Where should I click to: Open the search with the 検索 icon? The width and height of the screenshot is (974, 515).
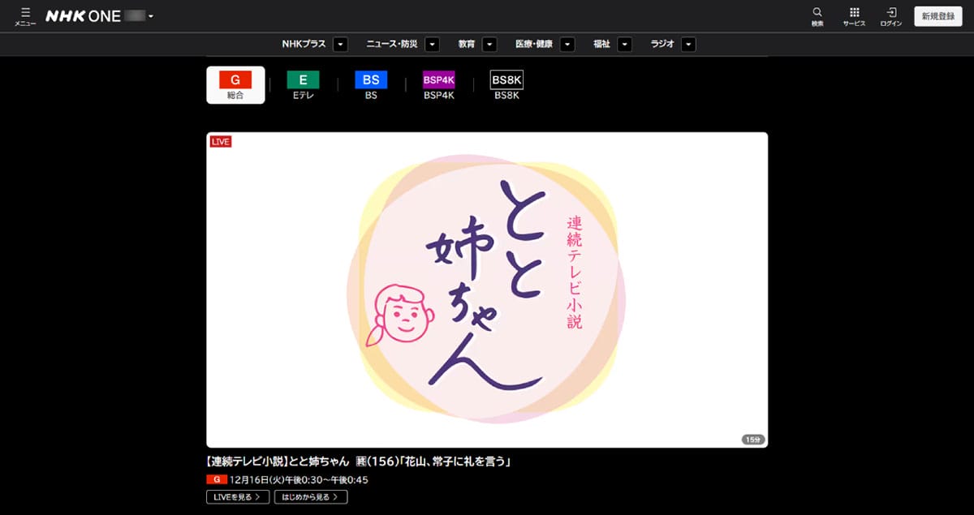point(817,15)
